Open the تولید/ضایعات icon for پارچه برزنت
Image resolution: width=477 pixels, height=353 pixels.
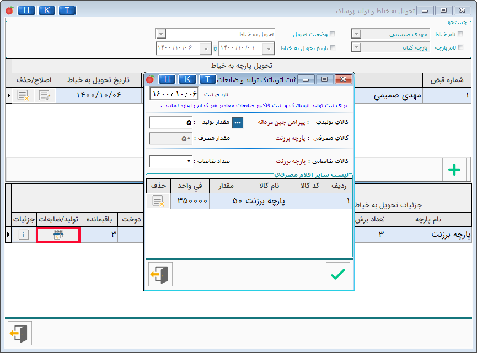[58, 235]
